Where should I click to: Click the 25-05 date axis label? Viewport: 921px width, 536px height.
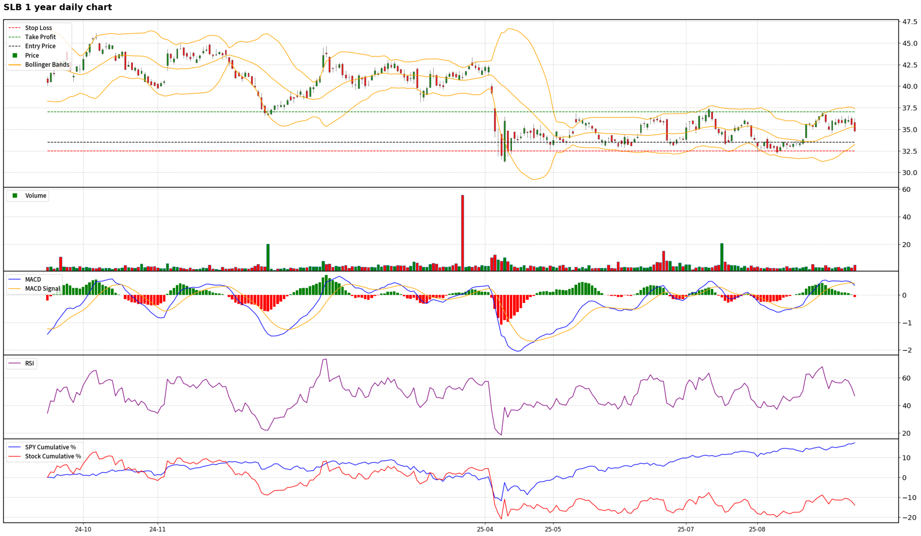(x=553, y=529)
